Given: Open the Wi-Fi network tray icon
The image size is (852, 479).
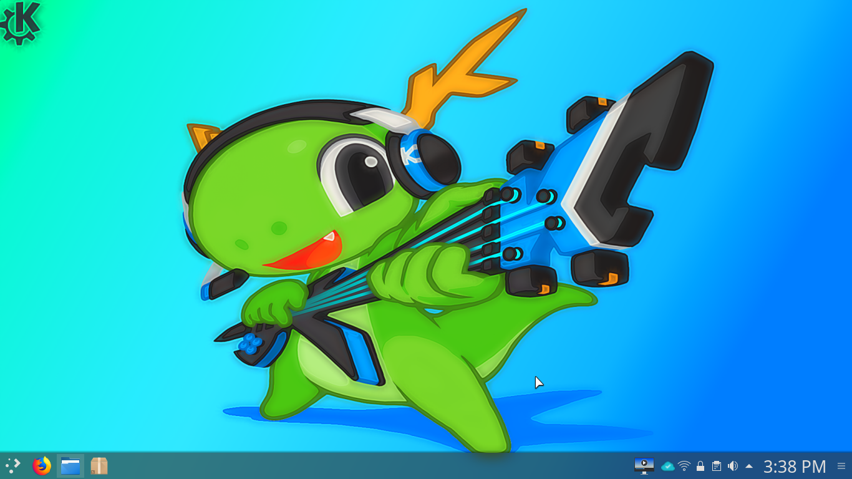Looking at the screenshot, I should (684, 466).
